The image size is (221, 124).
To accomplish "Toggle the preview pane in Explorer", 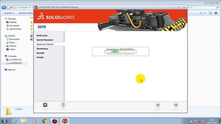I will click(x=210, y=13).
